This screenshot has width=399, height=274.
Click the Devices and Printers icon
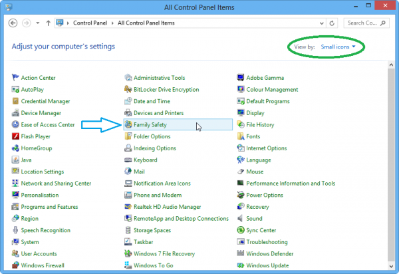128,112
